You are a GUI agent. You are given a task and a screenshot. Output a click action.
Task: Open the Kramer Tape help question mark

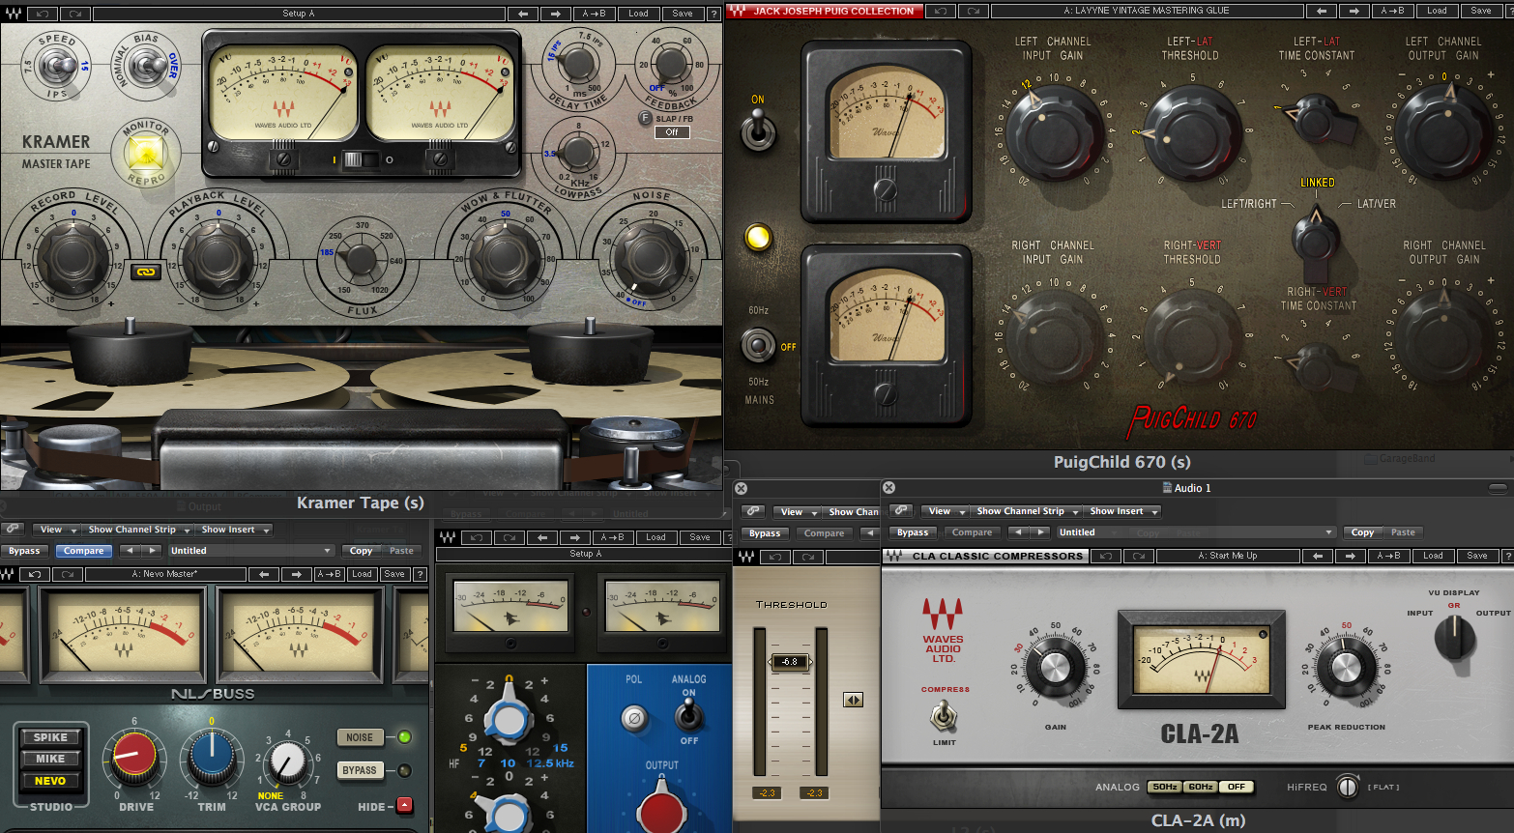click(x=713, y=14)
